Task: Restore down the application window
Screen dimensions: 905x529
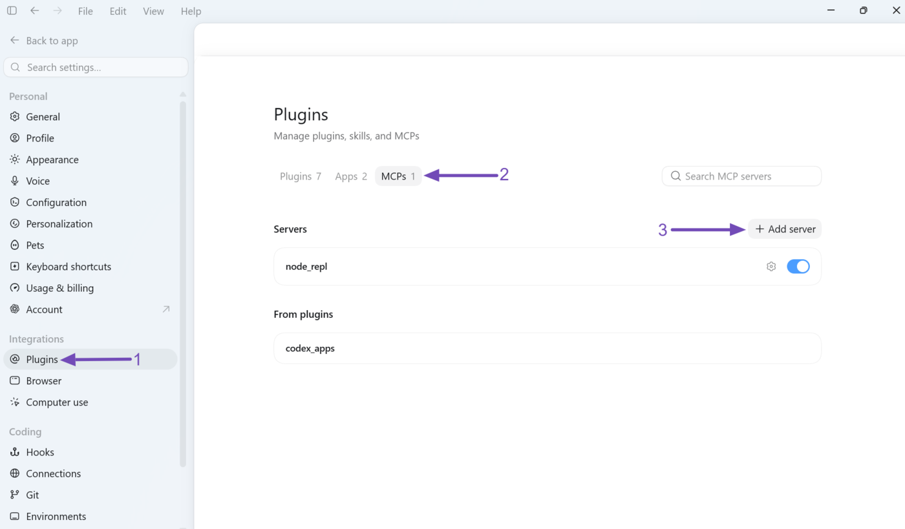Action: [x=864, y=10]
